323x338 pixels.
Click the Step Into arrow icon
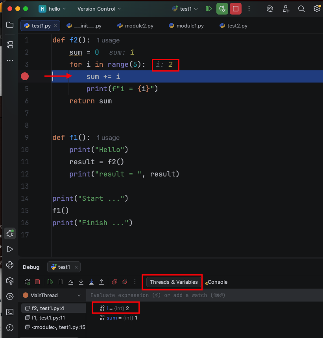(x=81, y=282)
